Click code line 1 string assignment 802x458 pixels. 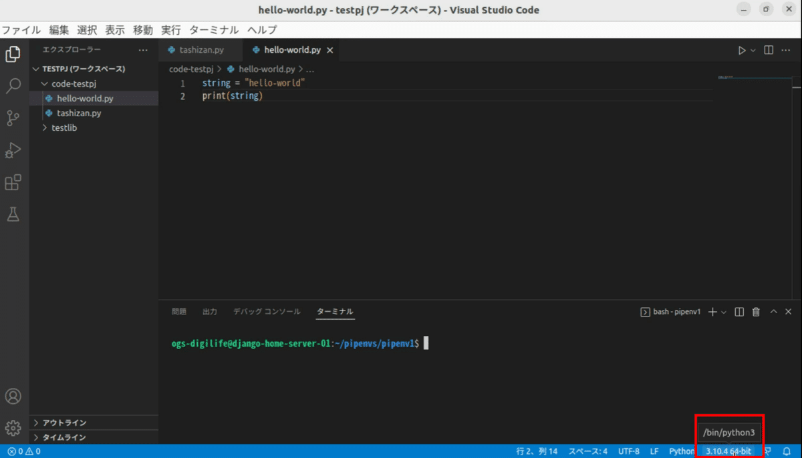coord(253,83)
